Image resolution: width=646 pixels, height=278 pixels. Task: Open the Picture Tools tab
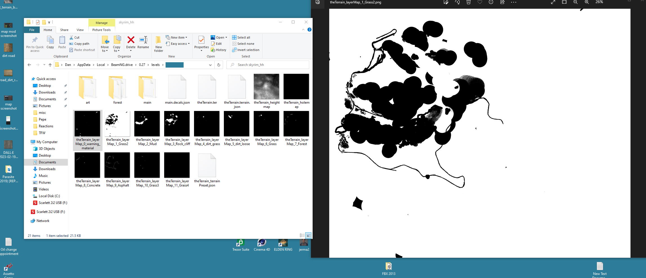click(101, 30)
